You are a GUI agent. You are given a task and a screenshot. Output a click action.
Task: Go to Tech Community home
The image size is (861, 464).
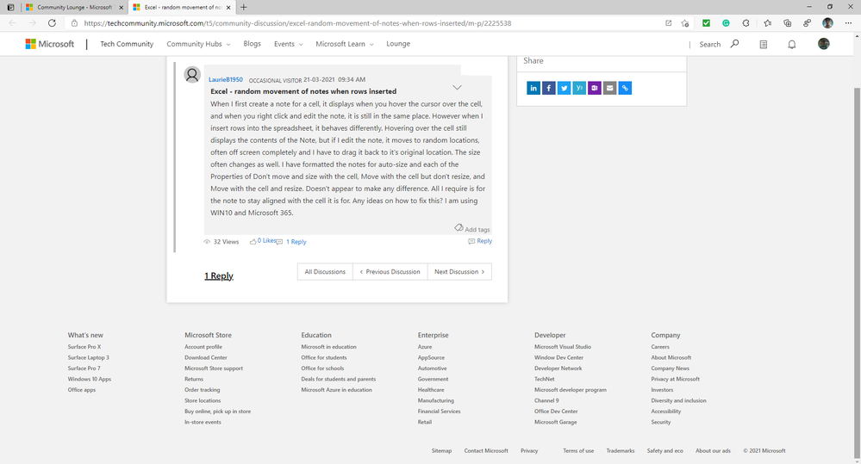(127, 44)
